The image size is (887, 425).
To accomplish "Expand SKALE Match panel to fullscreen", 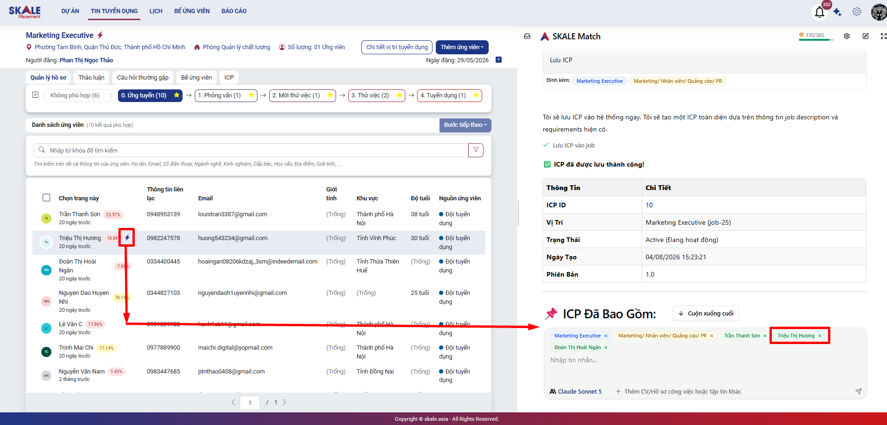I will (883, 37).
